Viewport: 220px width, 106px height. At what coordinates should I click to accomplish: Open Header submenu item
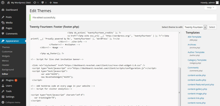6,65
